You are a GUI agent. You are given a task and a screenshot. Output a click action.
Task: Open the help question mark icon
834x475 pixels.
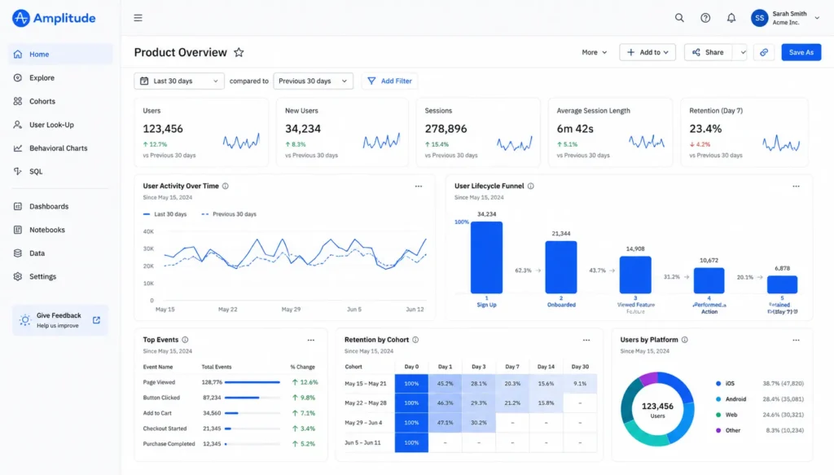point(705,18)
